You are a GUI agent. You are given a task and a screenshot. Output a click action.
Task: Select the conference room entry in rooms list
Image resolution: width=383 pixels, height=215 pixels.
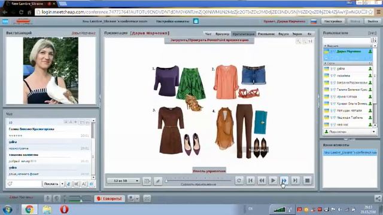click(350, 153)
